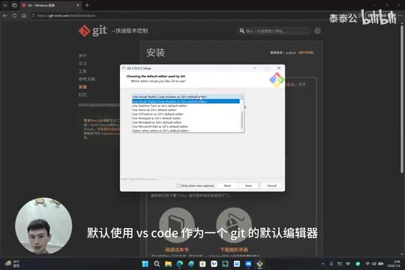Screen dimensions: 405x270
Task: Close the Git Setup window
Action: tap(279, 68)
